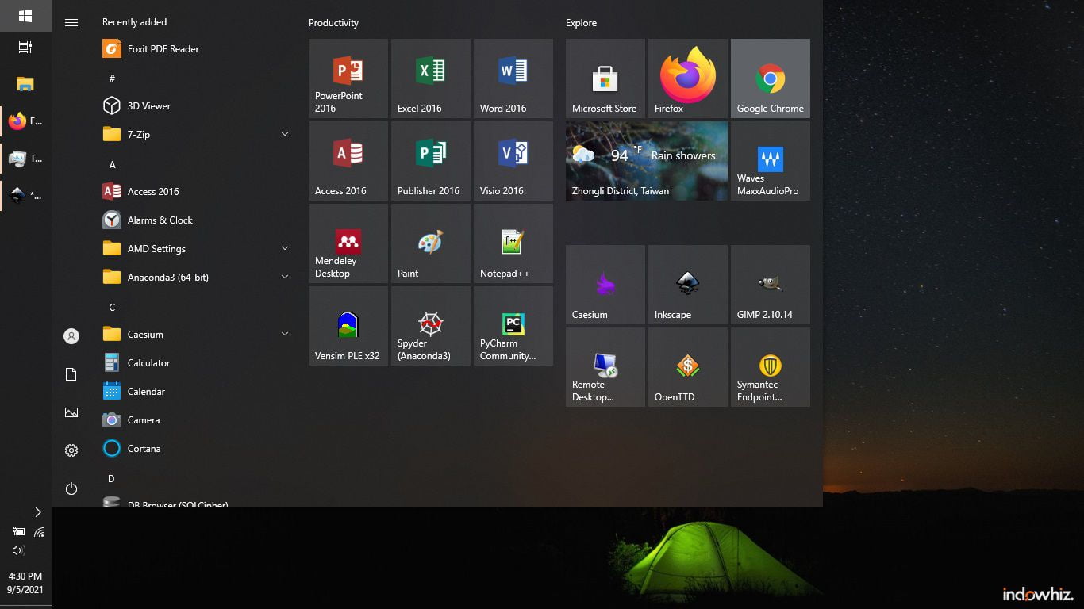
Task: Open the weather tile for Zhongli District
Action: pos(647,161)
